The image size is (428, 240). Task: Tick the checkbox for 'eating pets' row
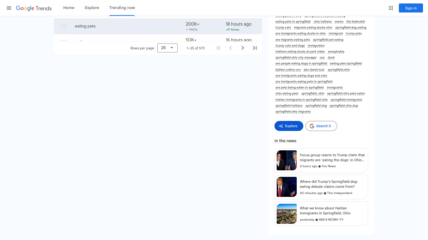click(64, 26)
